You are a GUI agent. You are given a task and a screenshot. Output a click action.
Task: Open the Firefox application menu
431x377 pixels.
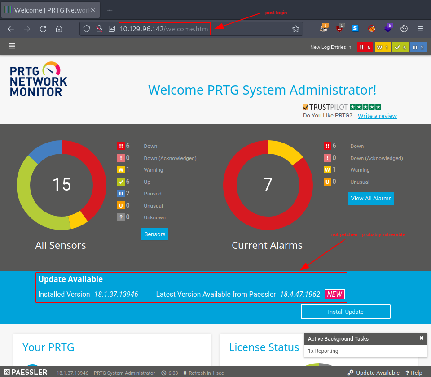(x=420, y=28)
